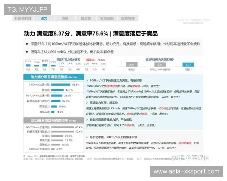227x181 pixels.
Task: Click the 27.2% value above 10分
Action: pyautogui.click(x=28, y=61)
